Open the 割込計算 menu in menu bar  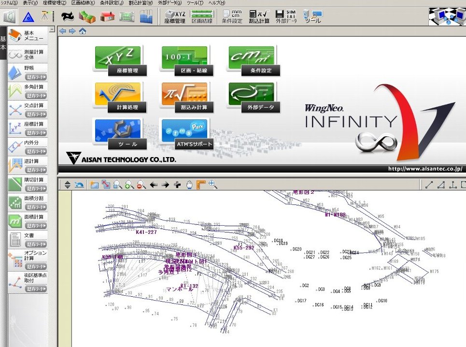(141, 3)
